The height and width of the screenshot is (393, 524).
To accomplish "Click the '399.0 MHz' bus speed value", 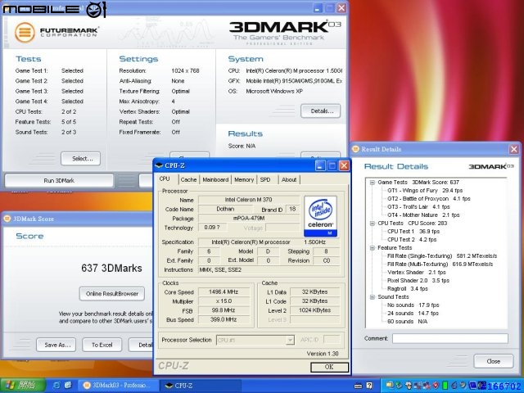I will [224, 320].
